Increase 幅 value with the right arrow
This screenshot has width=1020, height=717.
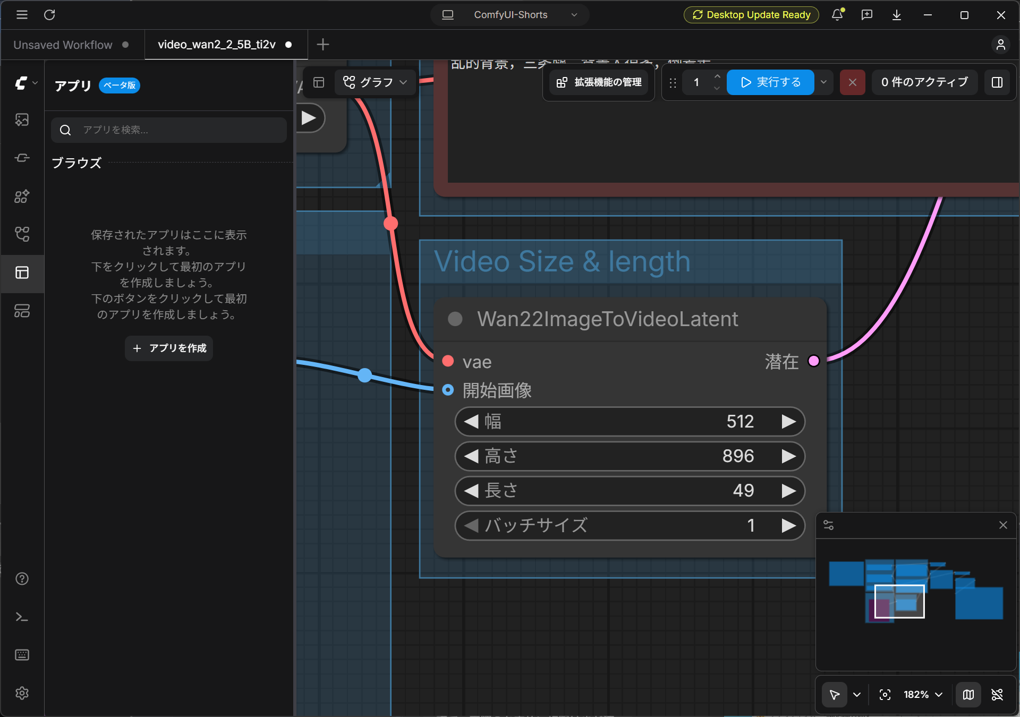tap(789, 422)
